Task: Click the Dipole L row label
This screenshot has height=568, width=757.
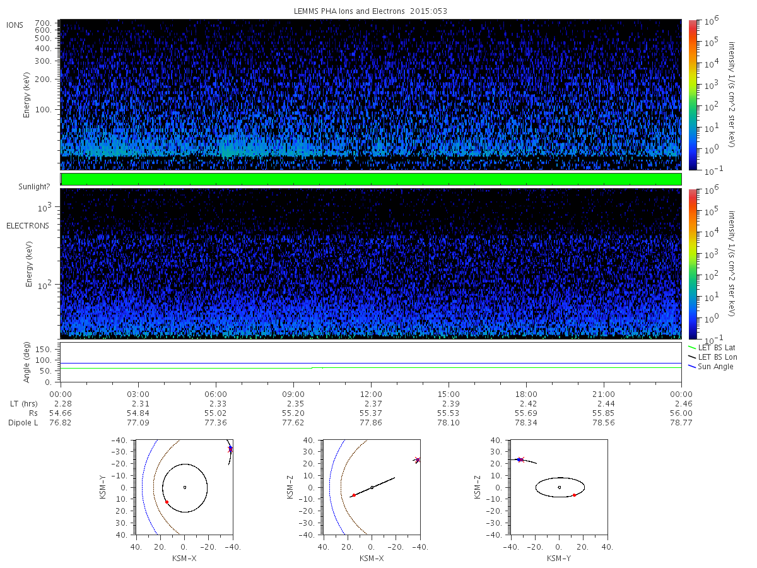Action: pos(23,423)
